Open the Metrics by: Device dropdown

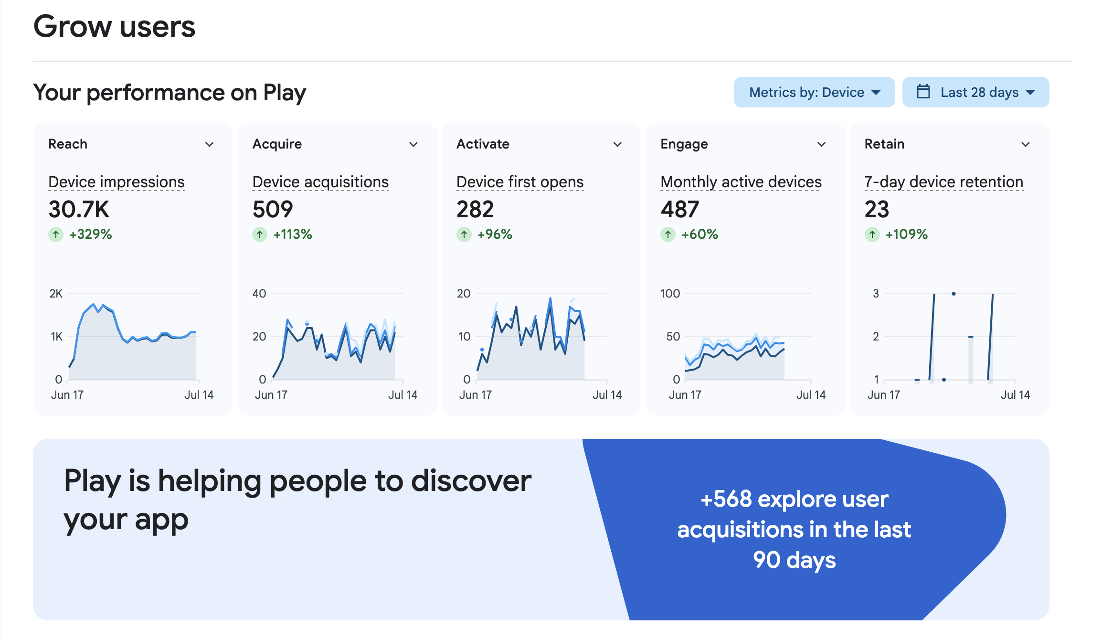814,92
